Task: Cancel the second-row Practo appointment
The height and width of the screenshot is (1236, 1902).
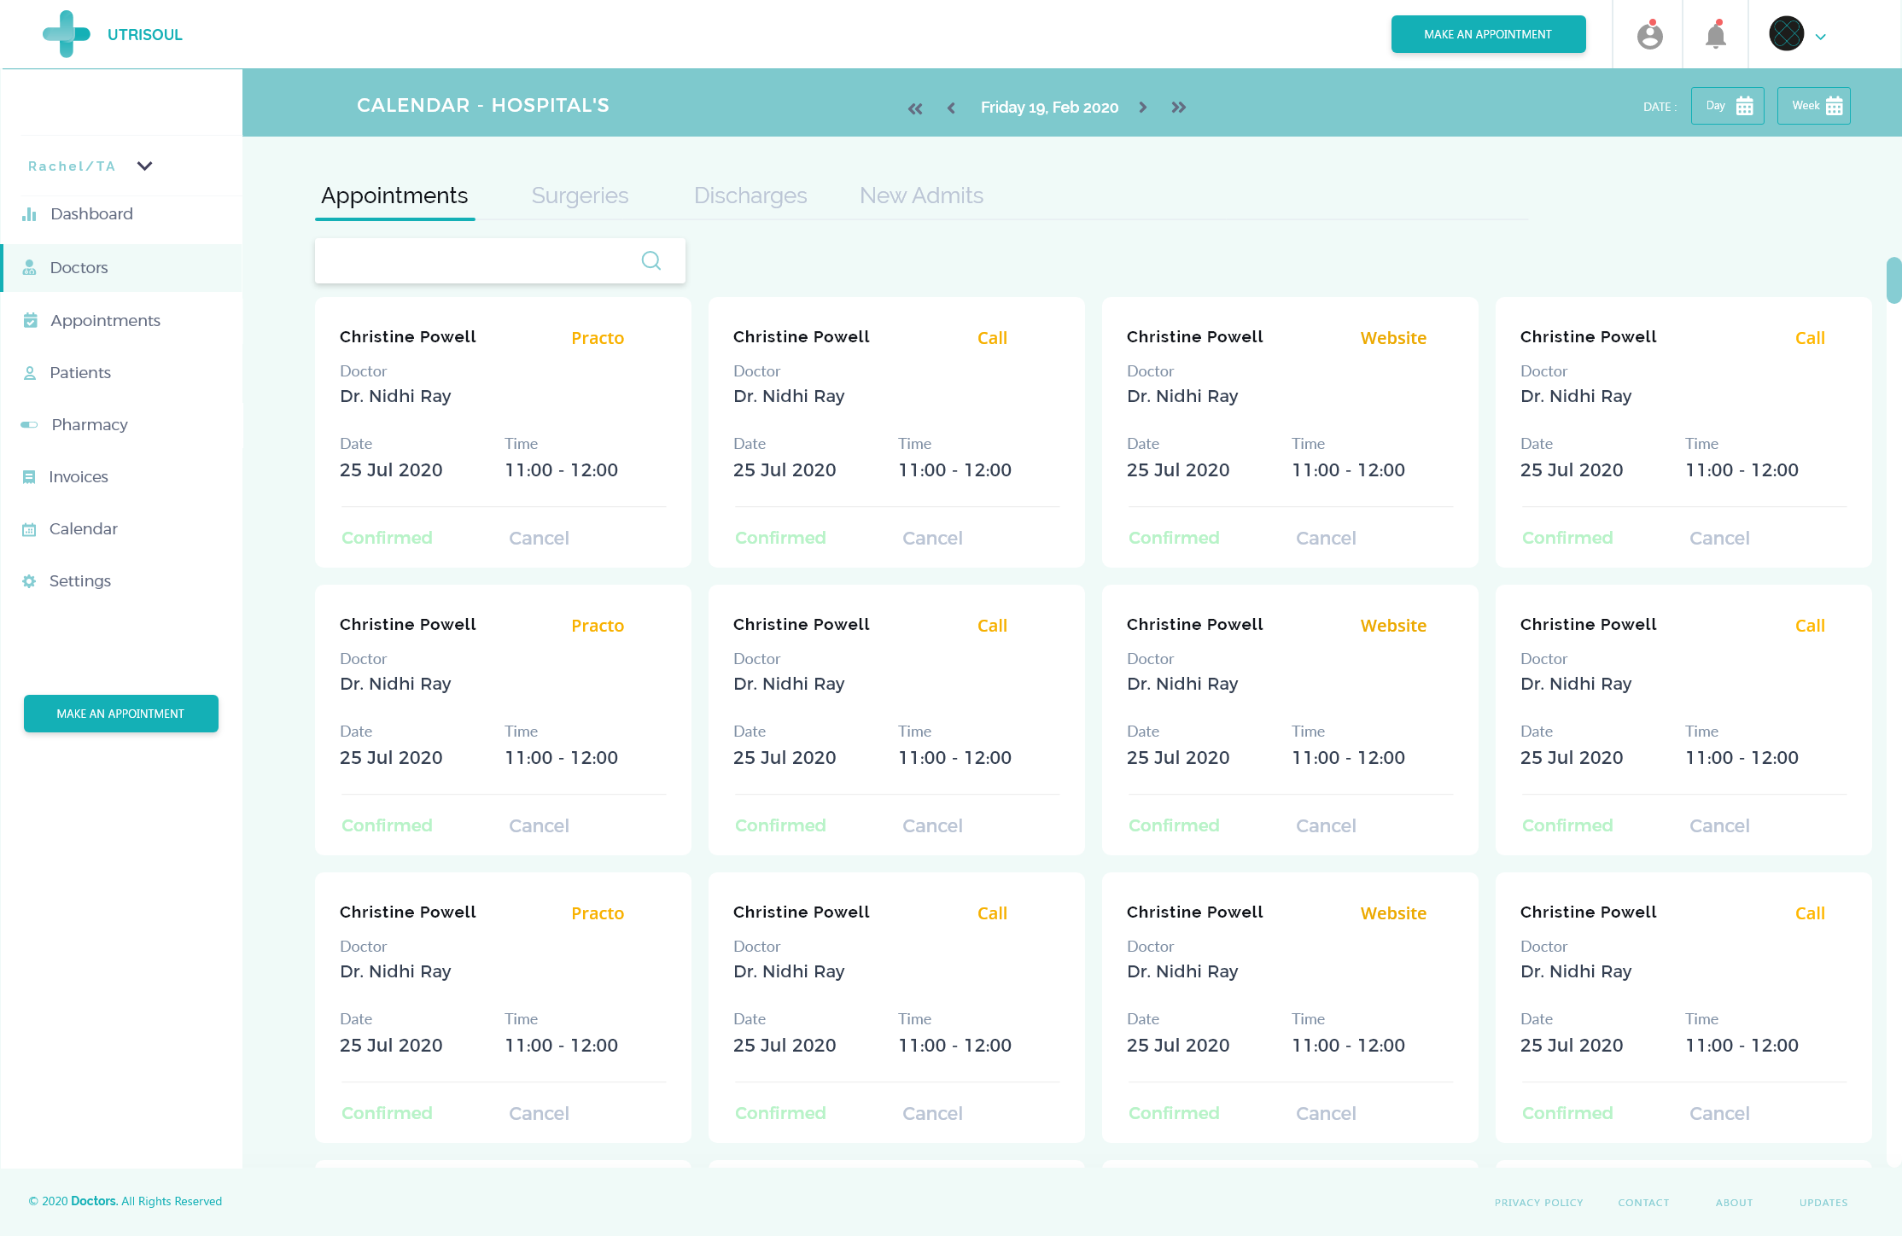Action: [x=539, y=825]
